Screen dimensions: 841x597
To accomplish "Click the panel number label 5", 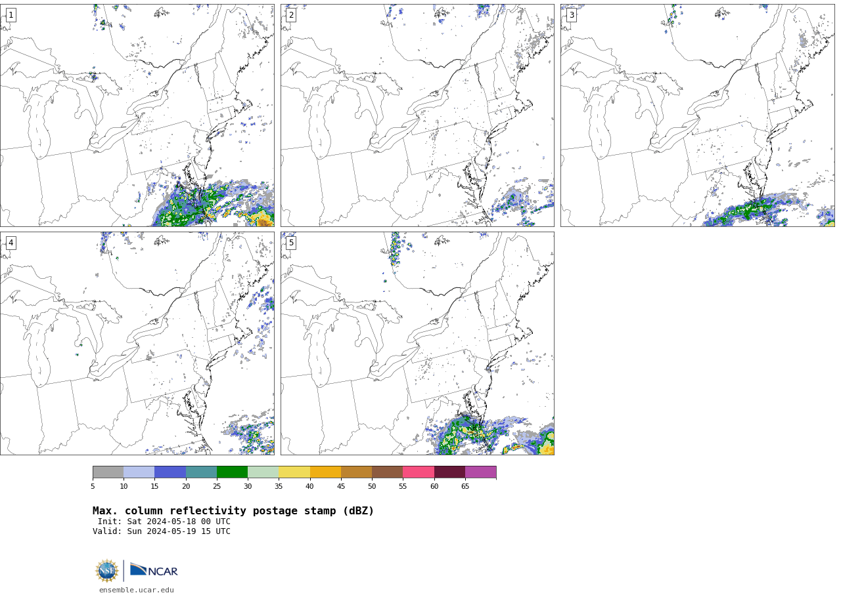I will (291, 243).
